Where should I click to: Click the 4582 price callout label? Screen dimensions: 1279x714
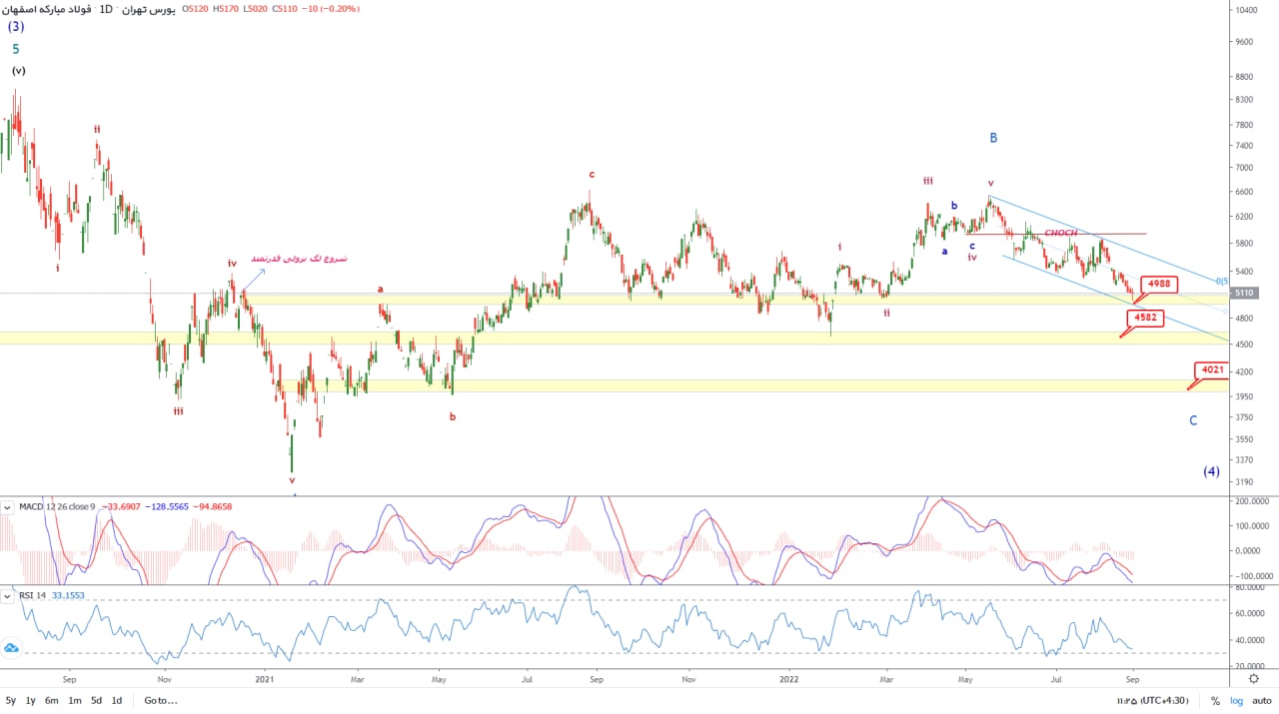click(x=1145, y=319)
